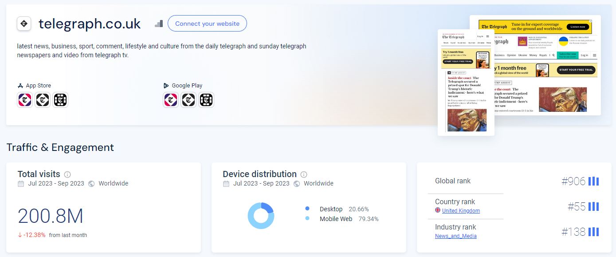
Task: Open the United Kingdom country link
Action: point(461,211)
